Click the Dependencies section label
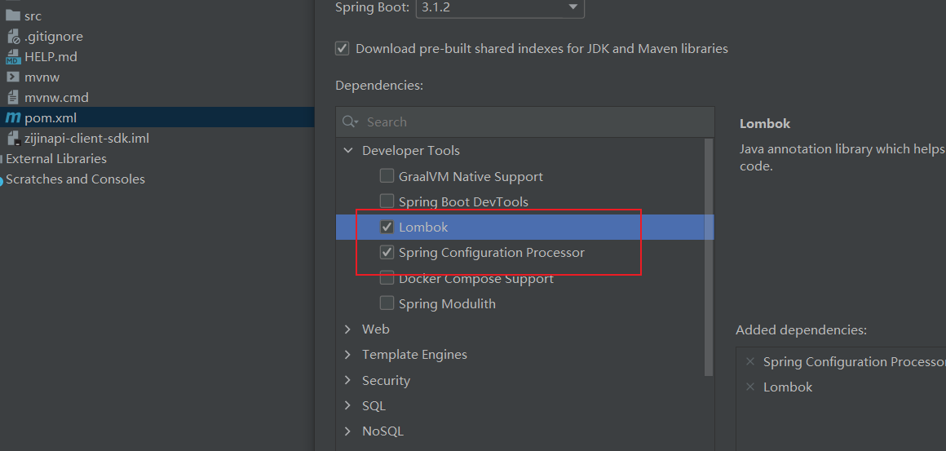The width and height of the screenshot is (946, 451). click(x=379, y=86)
